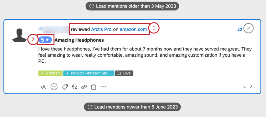Expand the thread with chevron next to 2
Image resolution: width=266 pixels, height=117 pixels.
pyautogui.click(x=244, y=87)
